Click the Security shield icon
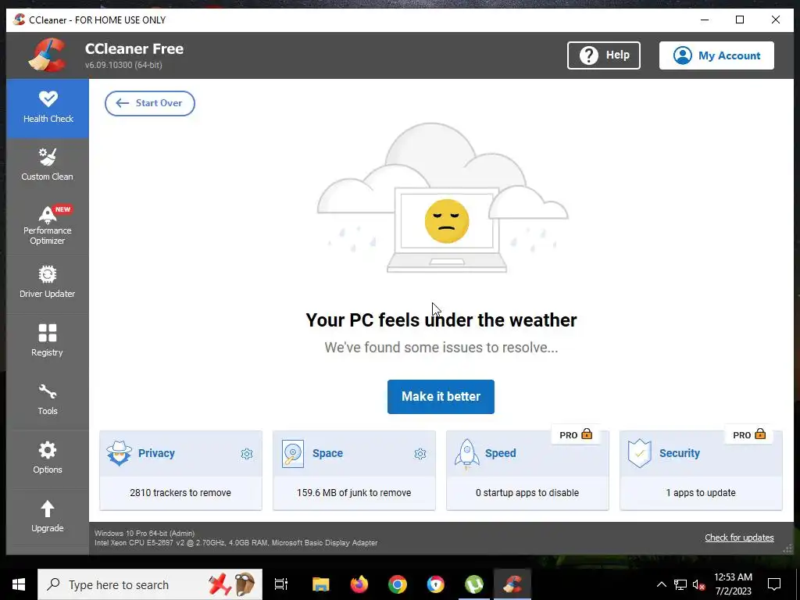Screen dimensions: 800x600 (x=640, y=453)
